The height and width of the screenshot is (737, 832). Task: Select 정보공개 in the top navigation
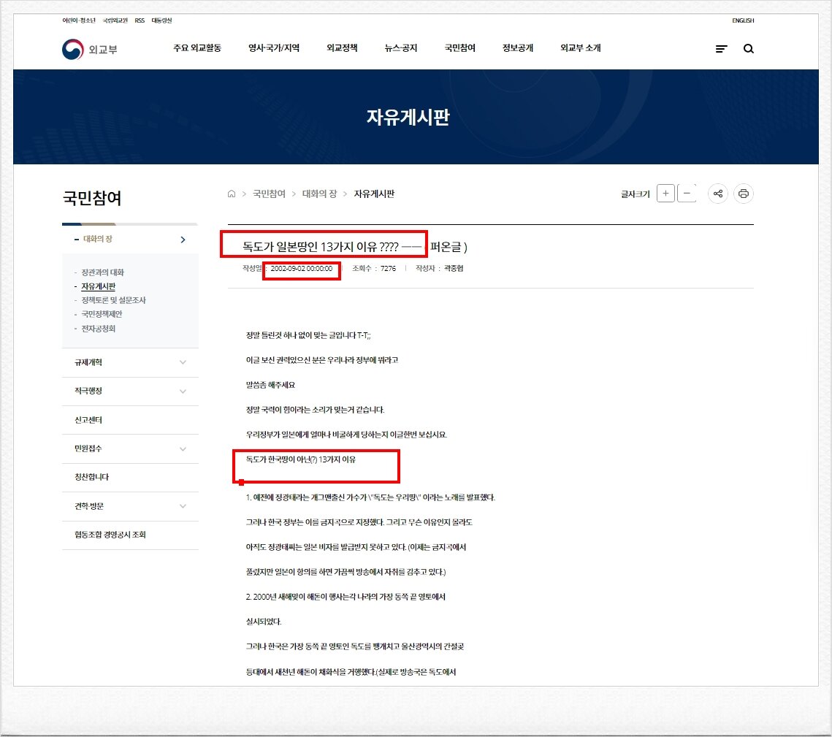(517, 48)
